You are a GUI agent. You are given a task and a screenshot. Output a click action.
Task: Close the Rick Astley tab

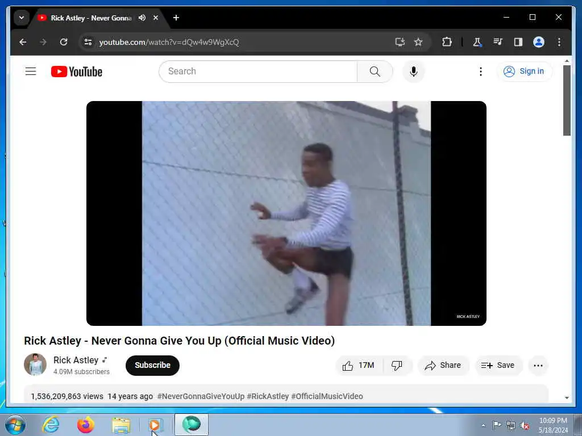point(156,18)
